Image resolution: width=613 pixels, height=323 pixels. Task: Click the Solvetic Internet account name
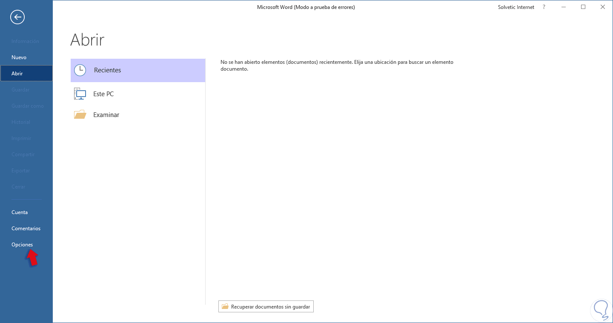[x=516, y=7]
